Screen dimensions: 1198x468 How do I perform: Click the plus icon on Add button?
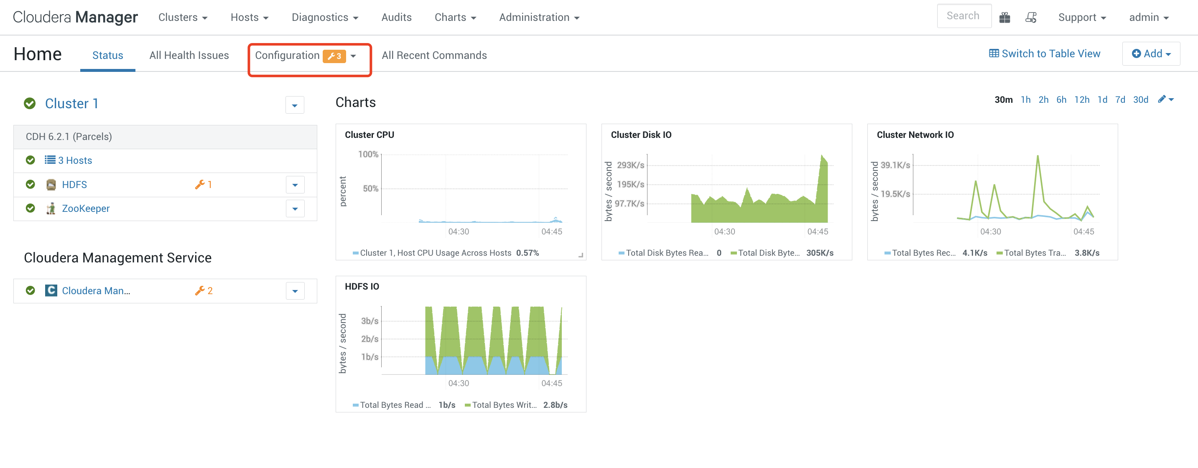coord(1136,53)
